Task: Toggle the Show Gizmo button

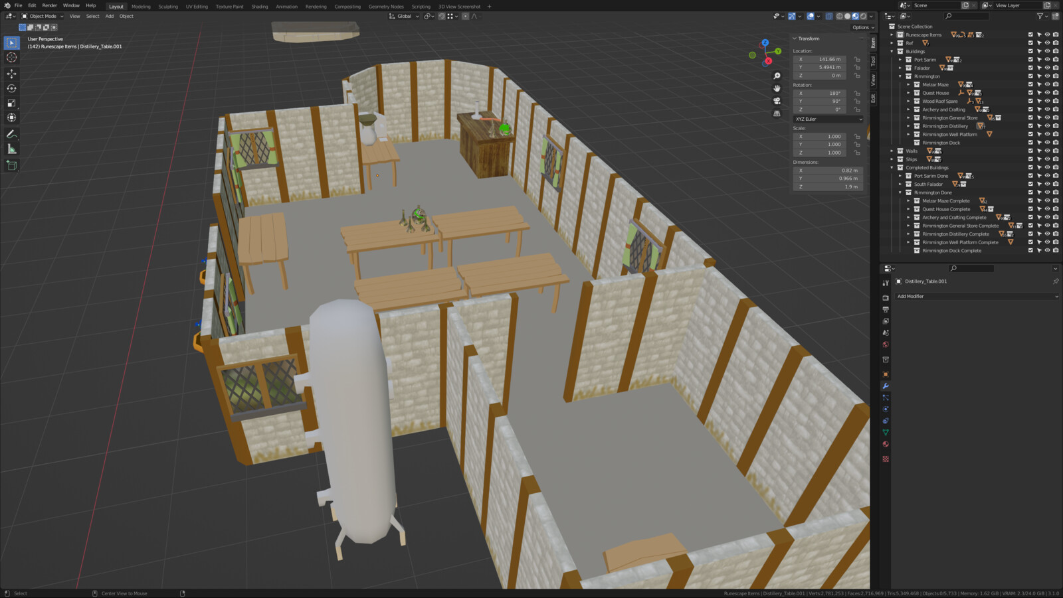Action: 792,16
